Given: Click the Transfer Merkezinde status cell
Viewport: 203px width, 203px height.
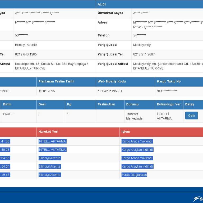Looking at the screenshot, I should coord(140,116).
